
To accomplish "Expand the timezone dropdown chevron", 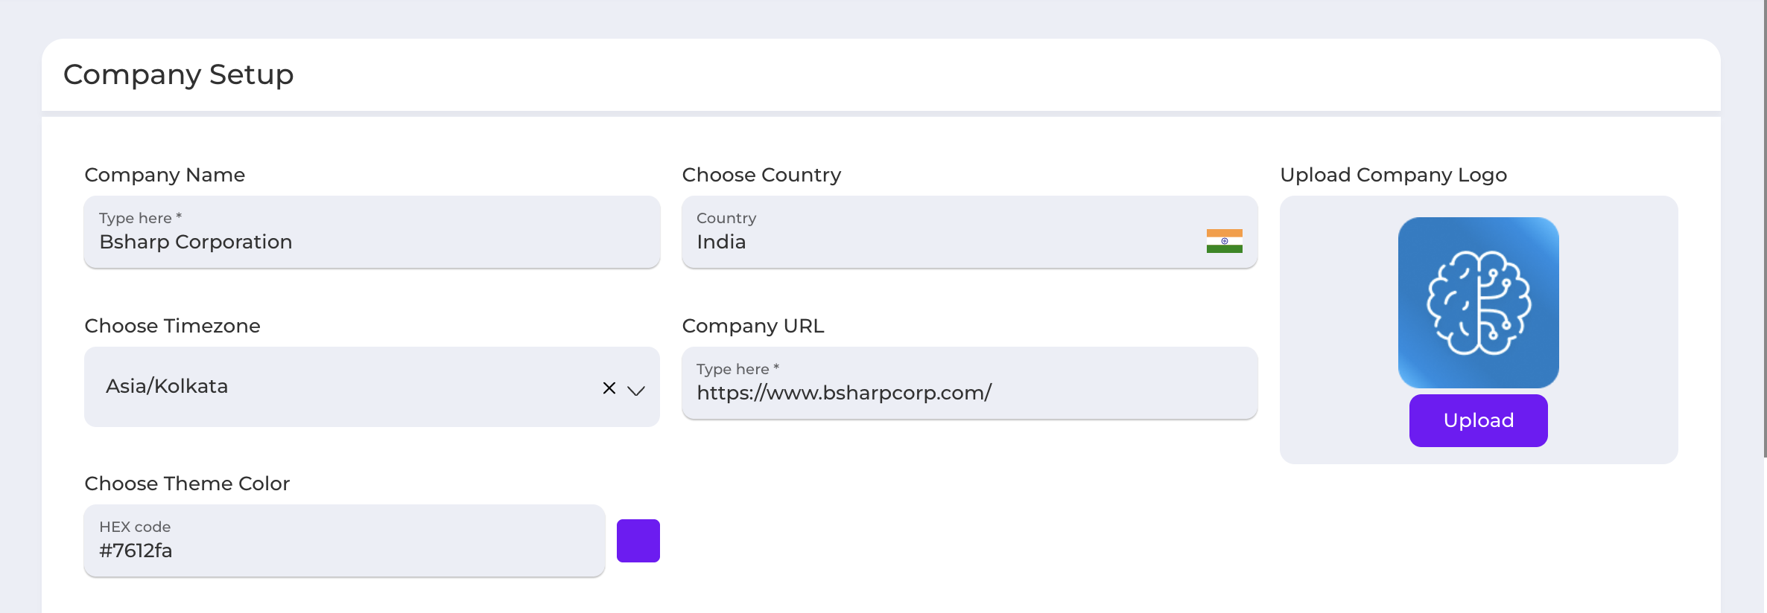I will [x=636, y=390].
